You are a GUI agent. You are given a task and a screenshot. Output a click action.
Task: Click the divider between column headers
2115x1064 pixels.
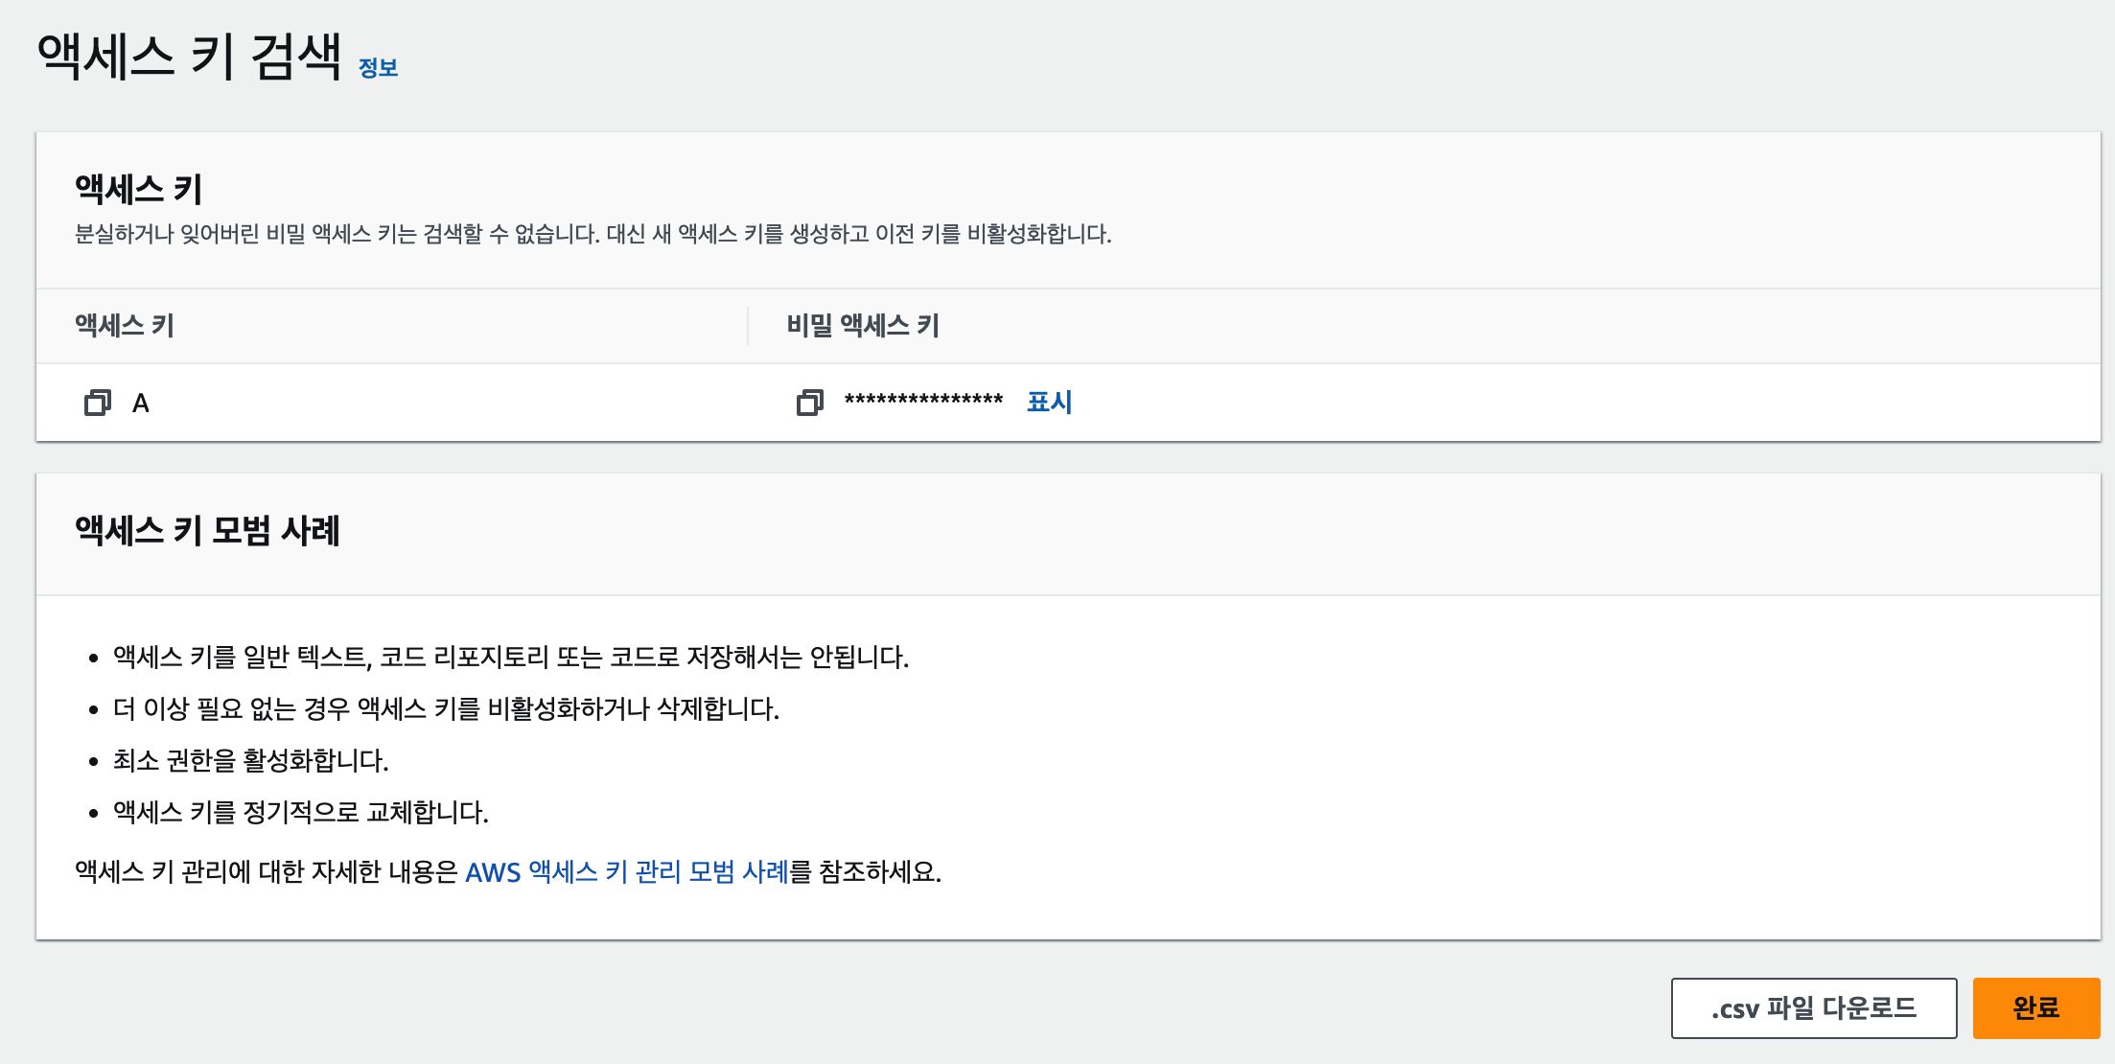tap(748, 326)
